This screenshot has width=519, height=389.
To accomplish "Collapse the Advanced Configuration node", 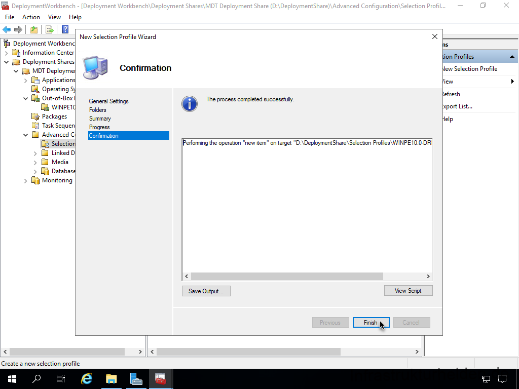I will tap(25, 135).
